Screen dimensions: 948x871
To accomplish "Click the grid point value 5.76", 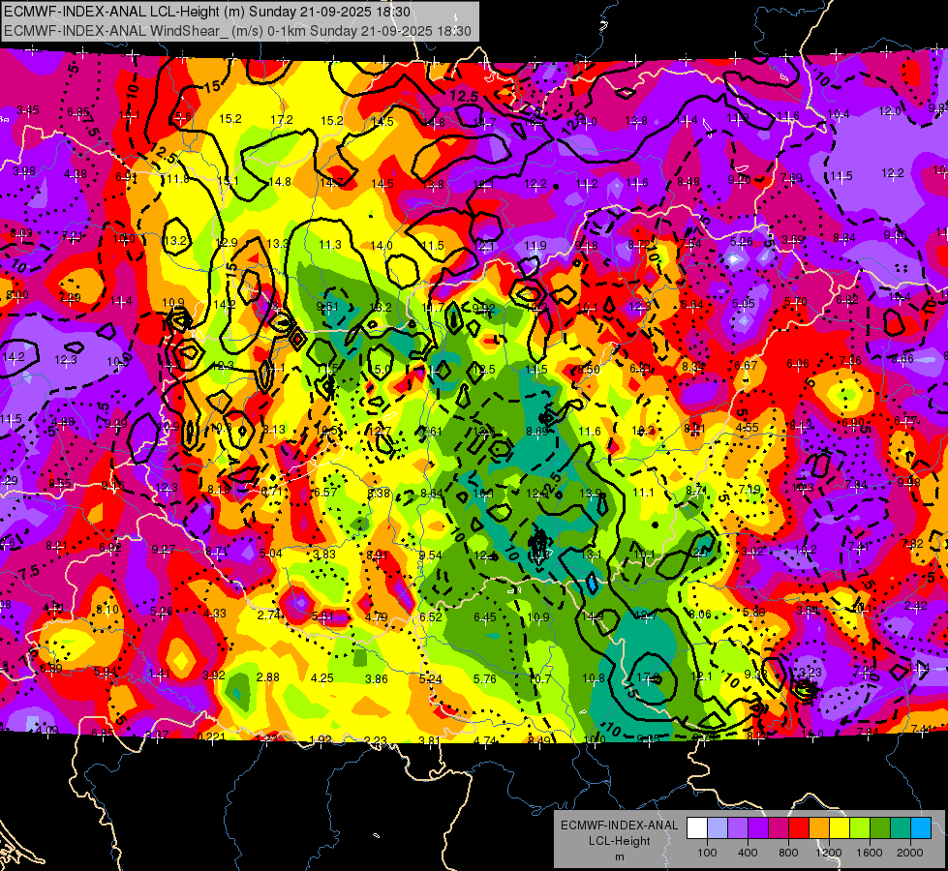I will (485, 678).
